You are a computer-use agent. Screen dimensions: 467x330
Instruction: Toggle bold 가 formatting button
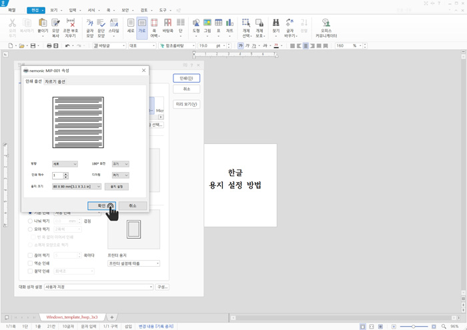pos(241,46)
